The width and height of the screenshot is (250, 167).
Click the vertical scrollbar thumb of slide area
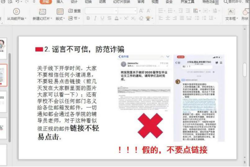point(245,70)
